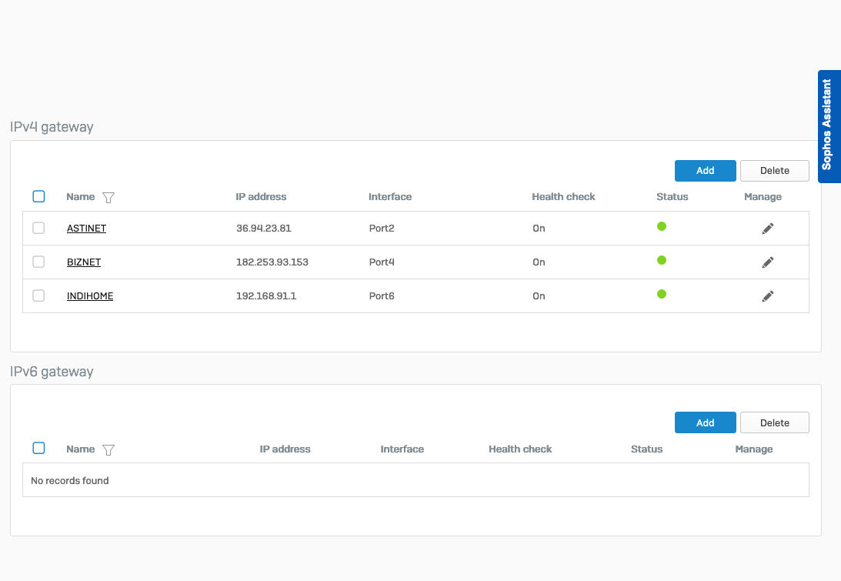
Task: Click the IP address 36.94.23.81
Action: [264, 228]
